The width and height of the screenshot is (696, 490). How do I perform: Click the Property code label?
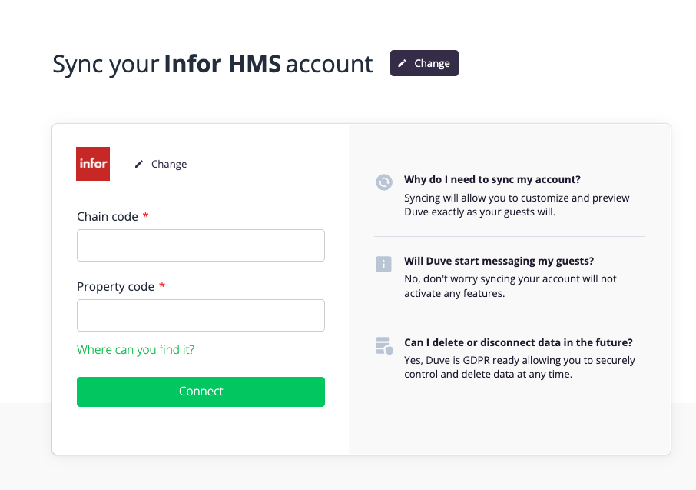[x=115, y=287]
